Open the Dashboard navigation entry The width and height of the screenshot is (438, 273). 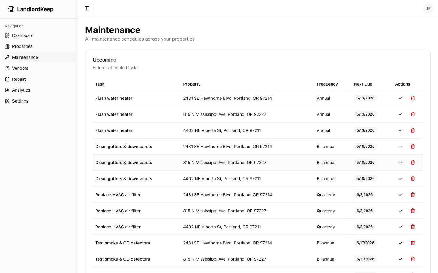pyautogui.click(x=22, y=35)
